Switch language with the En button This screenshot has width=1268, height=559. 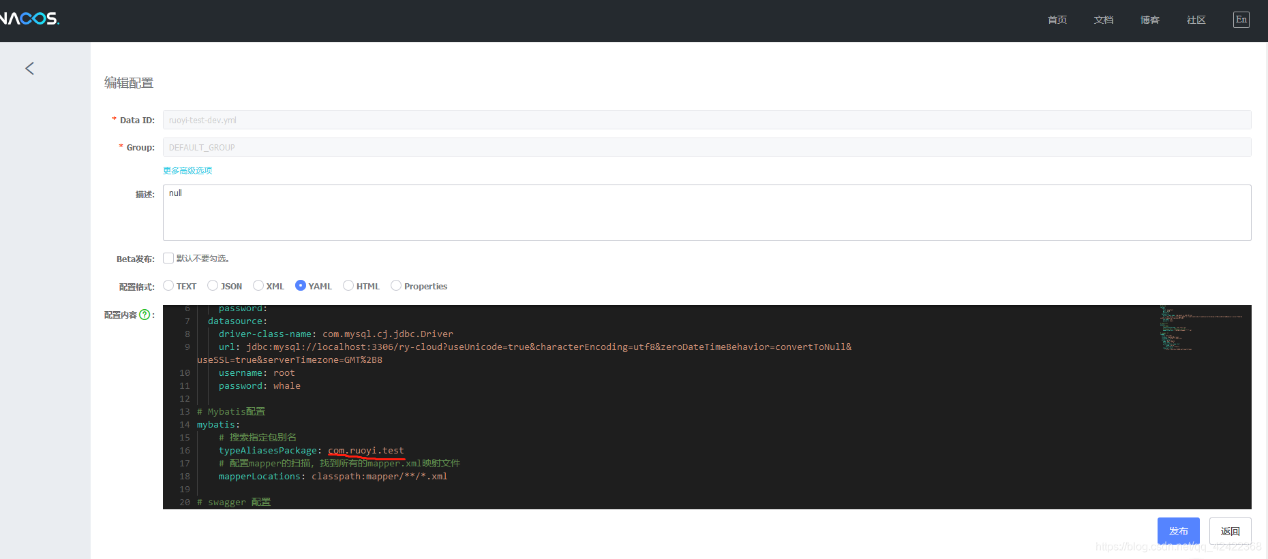click(1241, 19)
